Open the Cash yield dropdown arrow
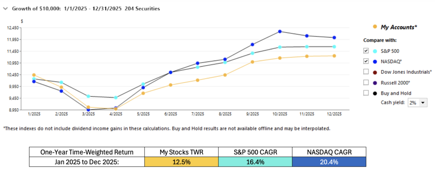 tap(422, 103)
